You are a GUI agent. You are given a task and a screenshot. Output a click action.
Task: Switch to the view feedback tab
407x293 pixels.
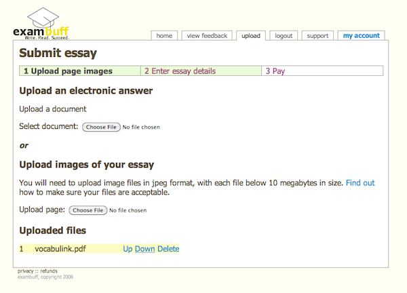click(x=207, y=35)
